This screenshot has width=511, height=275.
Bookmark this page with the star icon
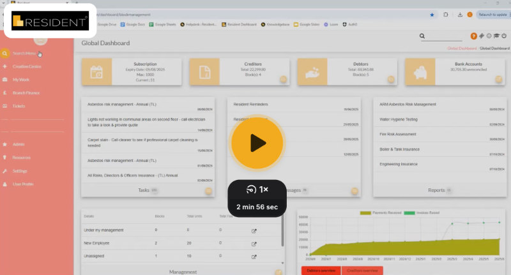432,15
